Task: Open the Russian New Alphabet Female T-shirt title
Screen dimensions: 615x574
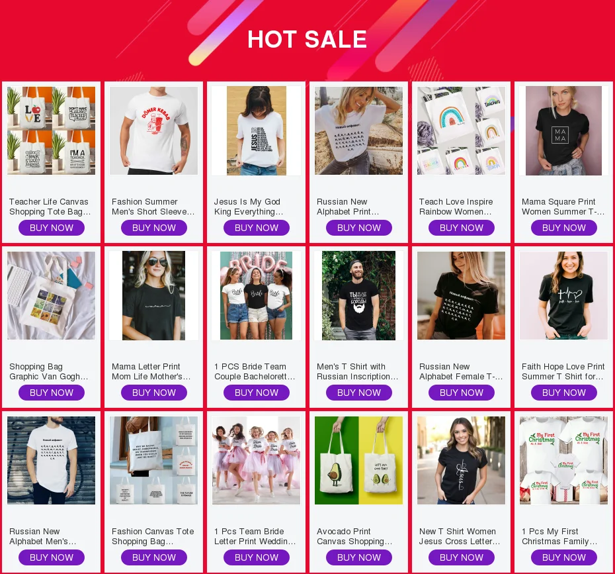Action: tap(461, 371)
